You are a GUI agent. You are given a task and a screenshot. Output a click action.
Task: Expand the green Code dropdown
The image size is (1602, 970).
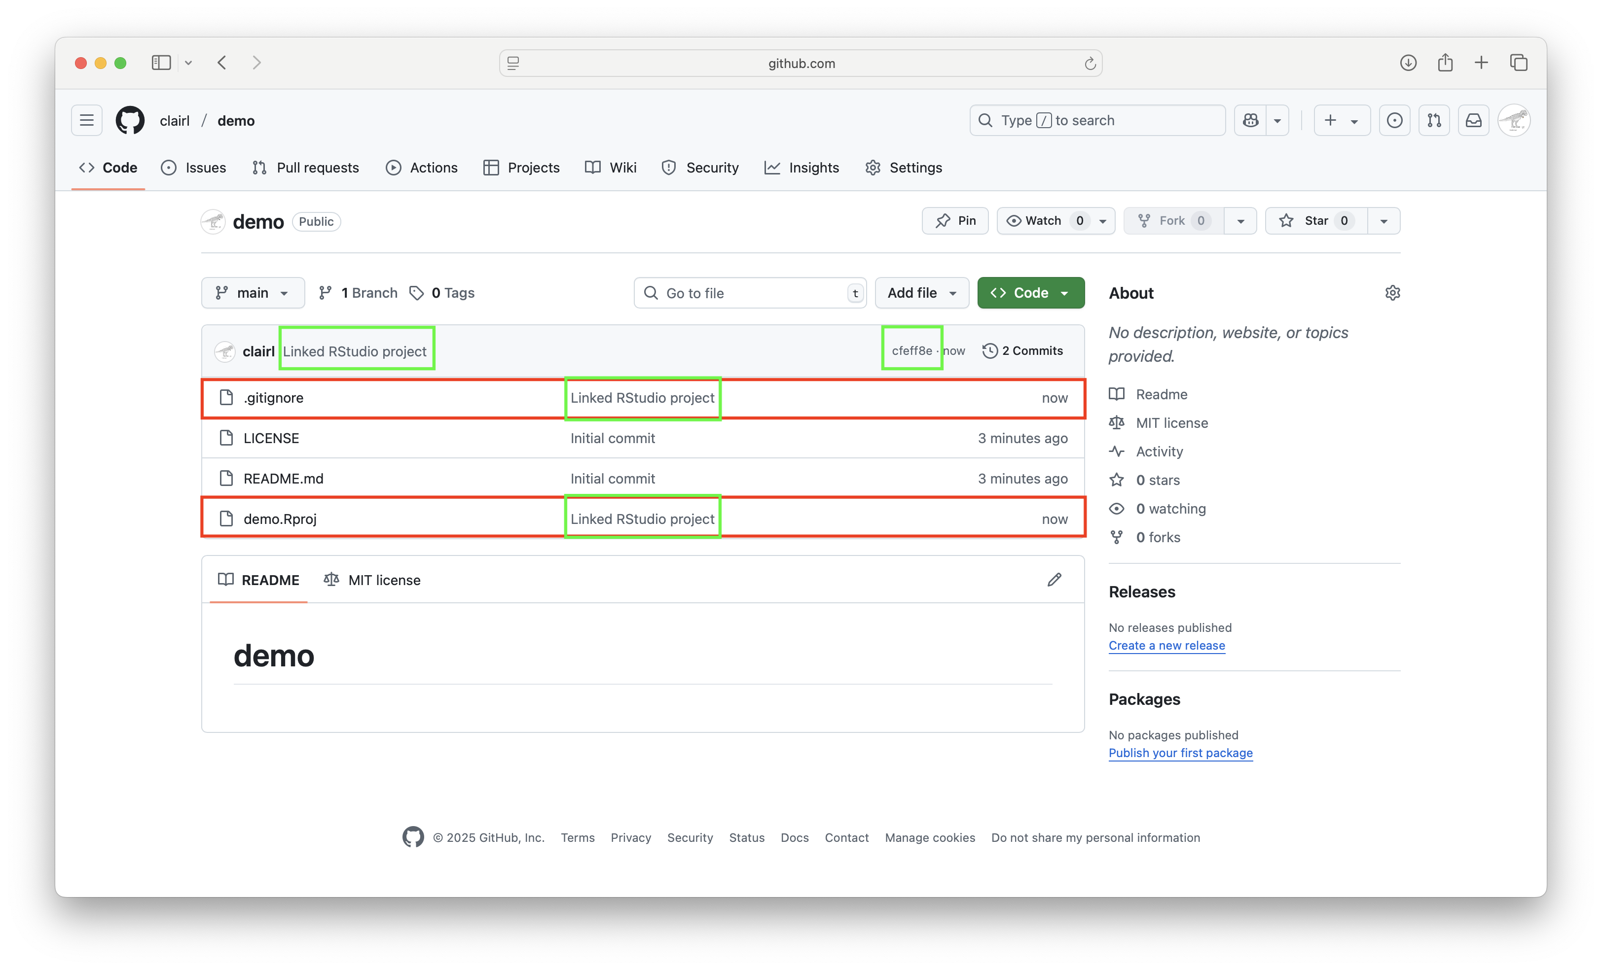coord(1030,293)
